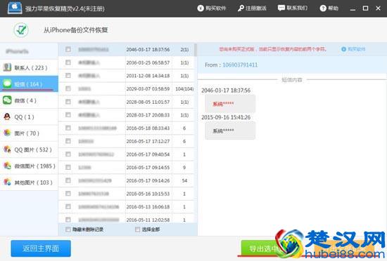Click the date 2028-03-17 20:08:33
This screenshot has width=387, height=261.
point(148,115)
